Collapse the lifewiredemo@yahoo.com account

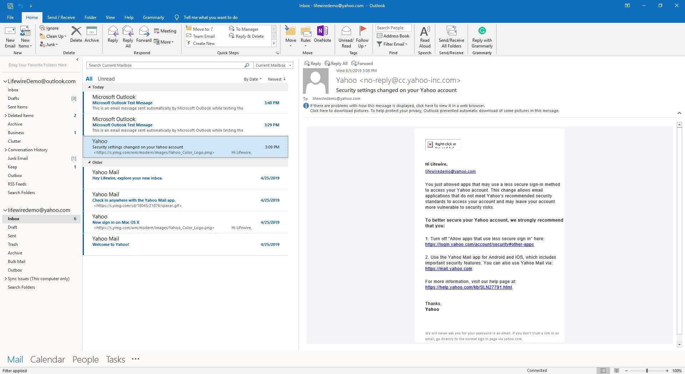5,210
